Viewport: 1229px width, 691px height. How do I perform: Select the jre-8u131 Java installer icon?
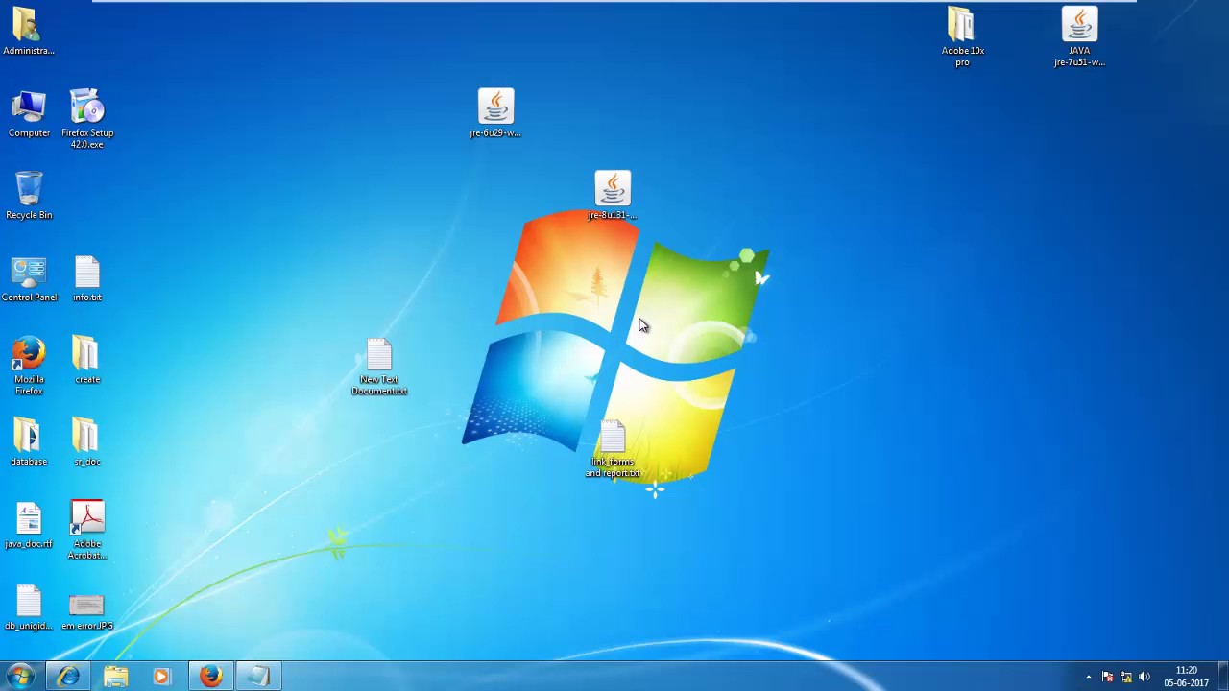pyautogui.click(x=613, y=196)
